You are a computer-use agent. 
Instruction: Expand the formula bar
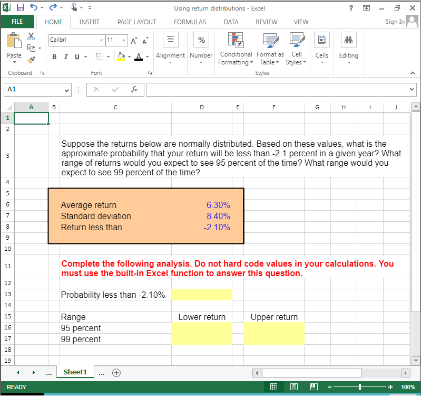coord(412,89)
